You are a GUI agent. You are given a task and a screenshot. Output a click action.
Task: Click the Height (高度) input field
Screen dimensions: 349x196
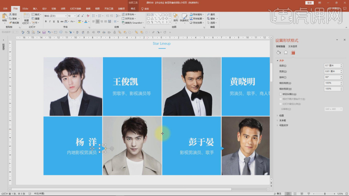pyautogui.click(x=332, y=66)
